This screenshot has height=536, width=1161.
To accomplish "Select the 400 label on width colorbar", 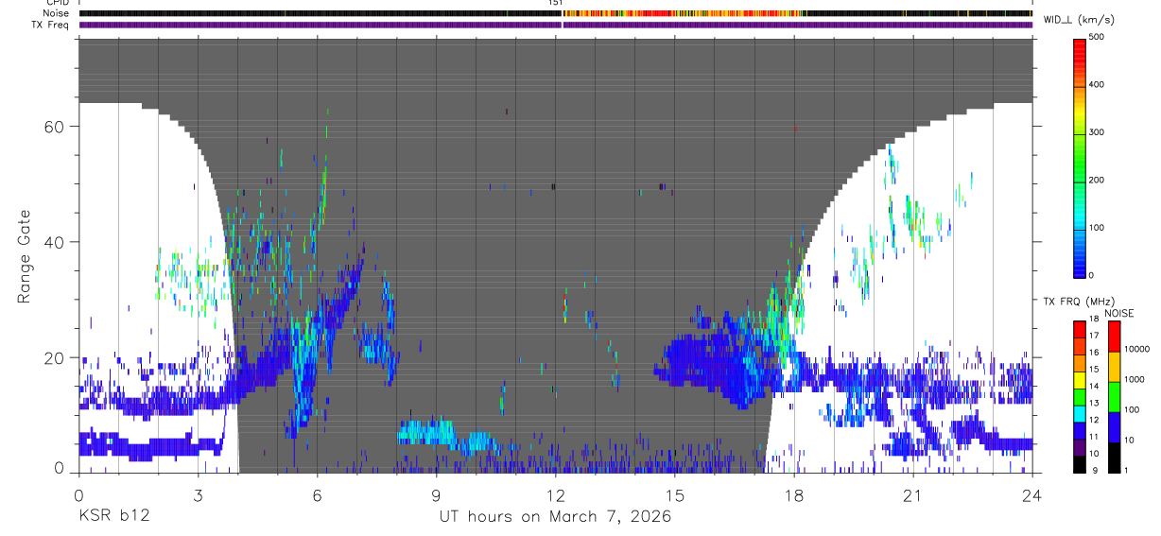I will click(1099, 85).
